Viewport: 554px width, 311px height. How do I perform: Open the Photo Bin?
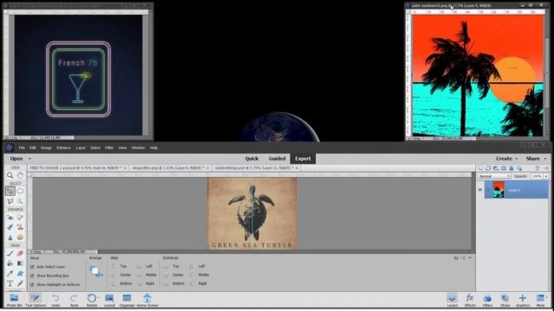tap(14, 301)
